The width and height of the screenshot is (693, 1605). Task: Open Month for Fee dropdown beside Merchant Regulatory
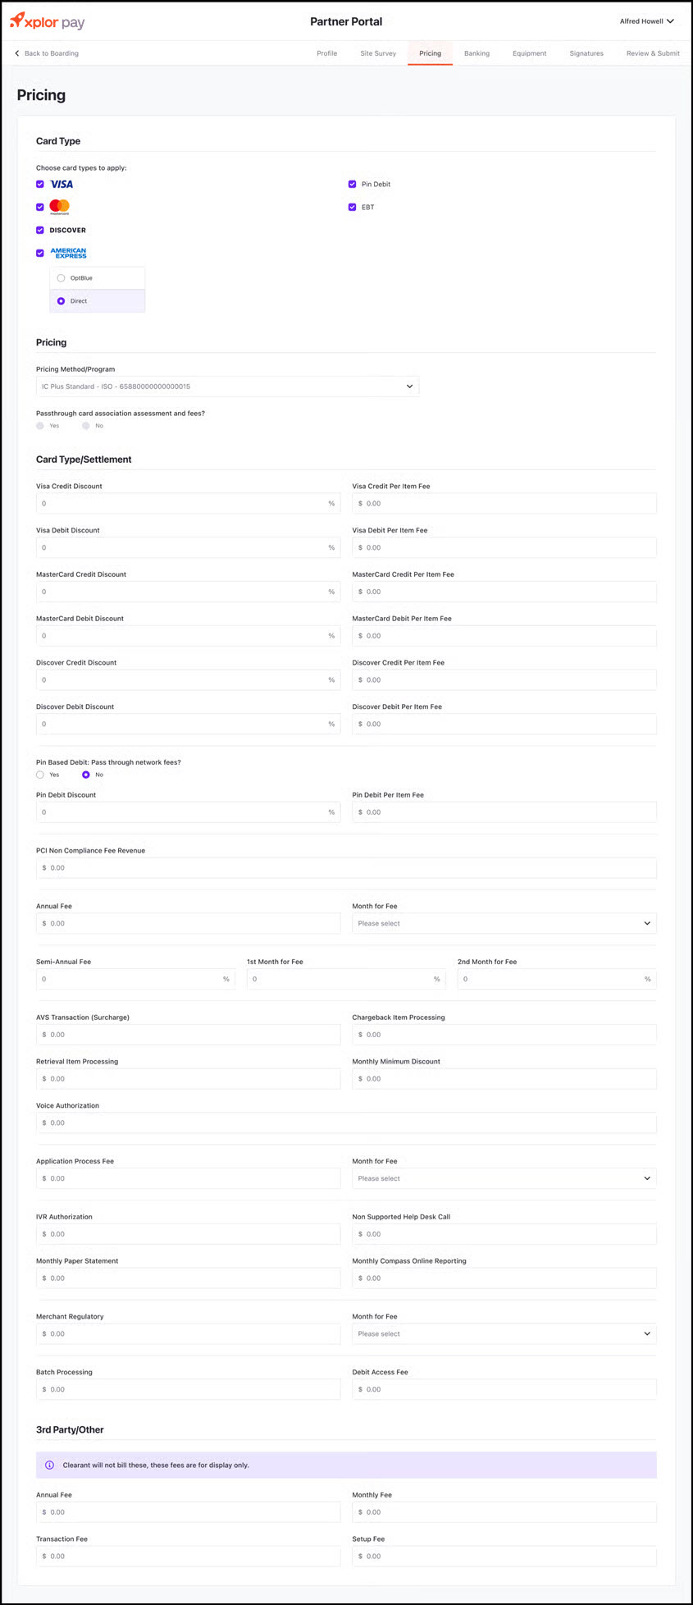point(504,1334)
